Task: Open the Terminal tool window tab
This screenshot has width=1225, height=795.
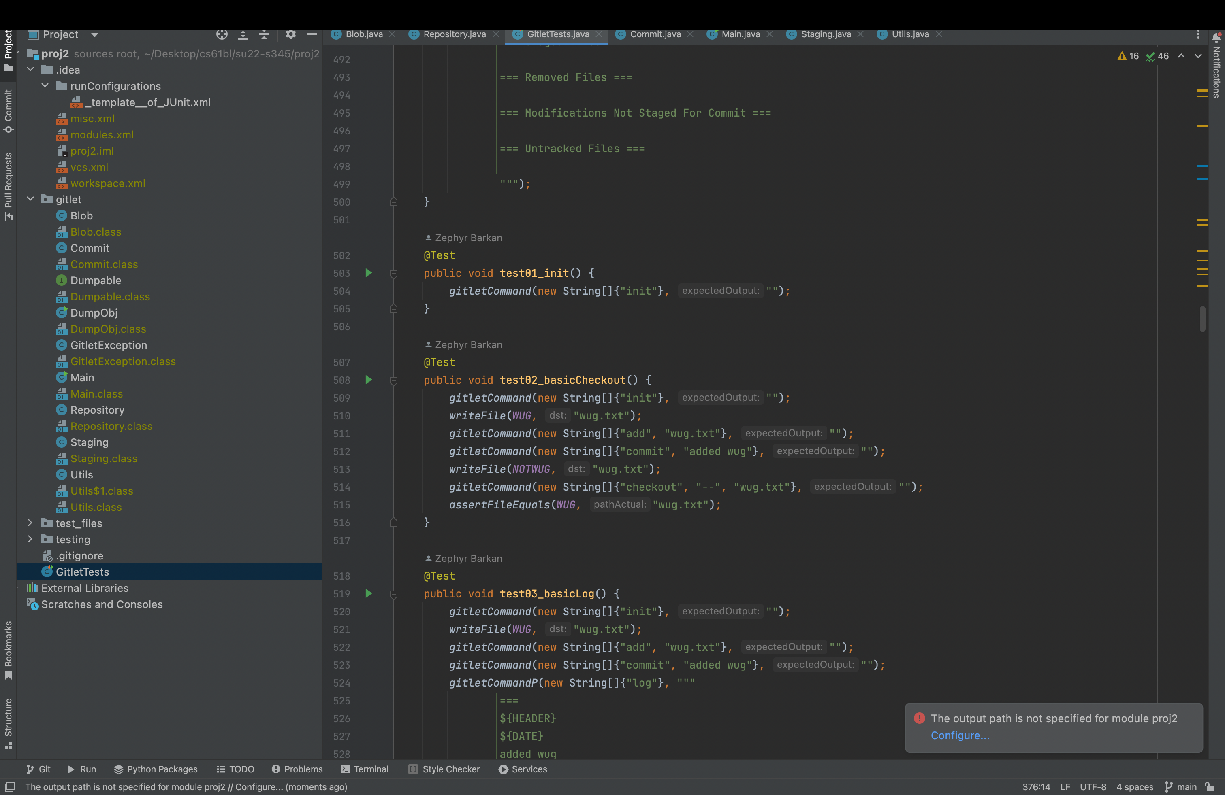Action: coord(365,769)
